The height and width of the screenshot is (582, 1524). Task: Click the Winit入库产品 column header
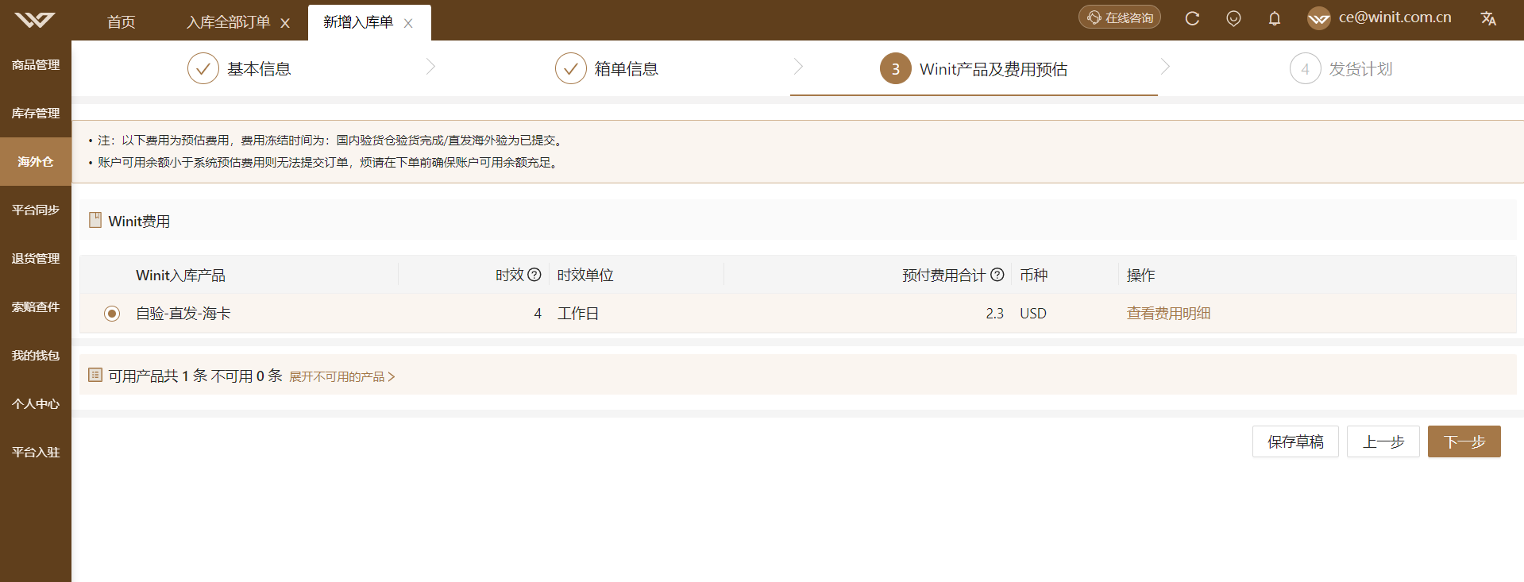(181, 276)
